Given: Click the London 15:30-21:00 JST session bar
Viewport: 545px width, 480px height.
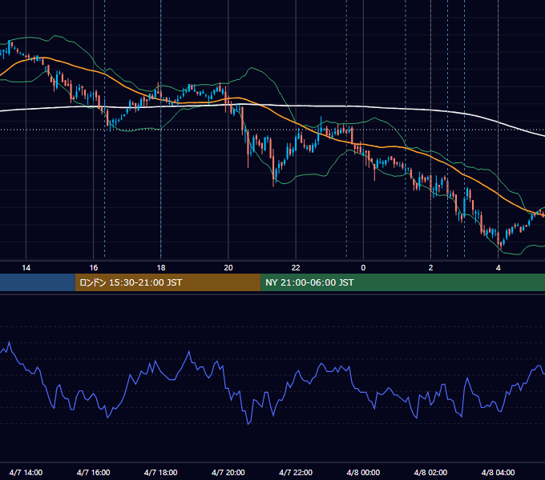Looking at the screenshot, I should pyautogui.click(x=168, y=282).
